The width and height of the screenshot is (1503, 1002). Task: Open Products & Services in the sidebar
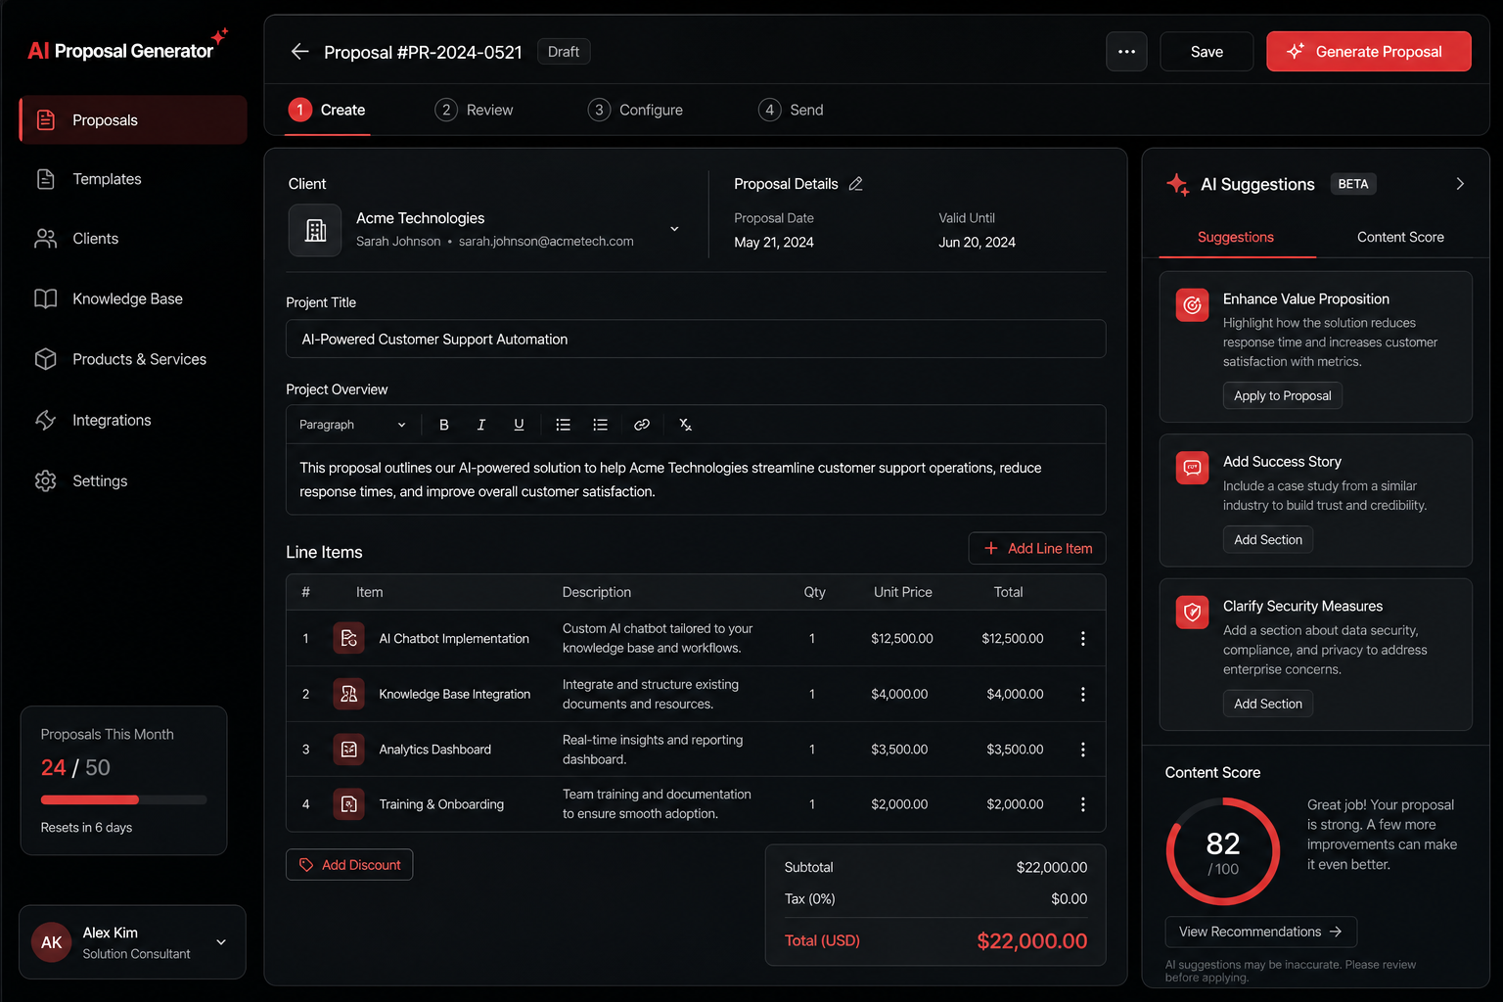[x=133, y=359]
